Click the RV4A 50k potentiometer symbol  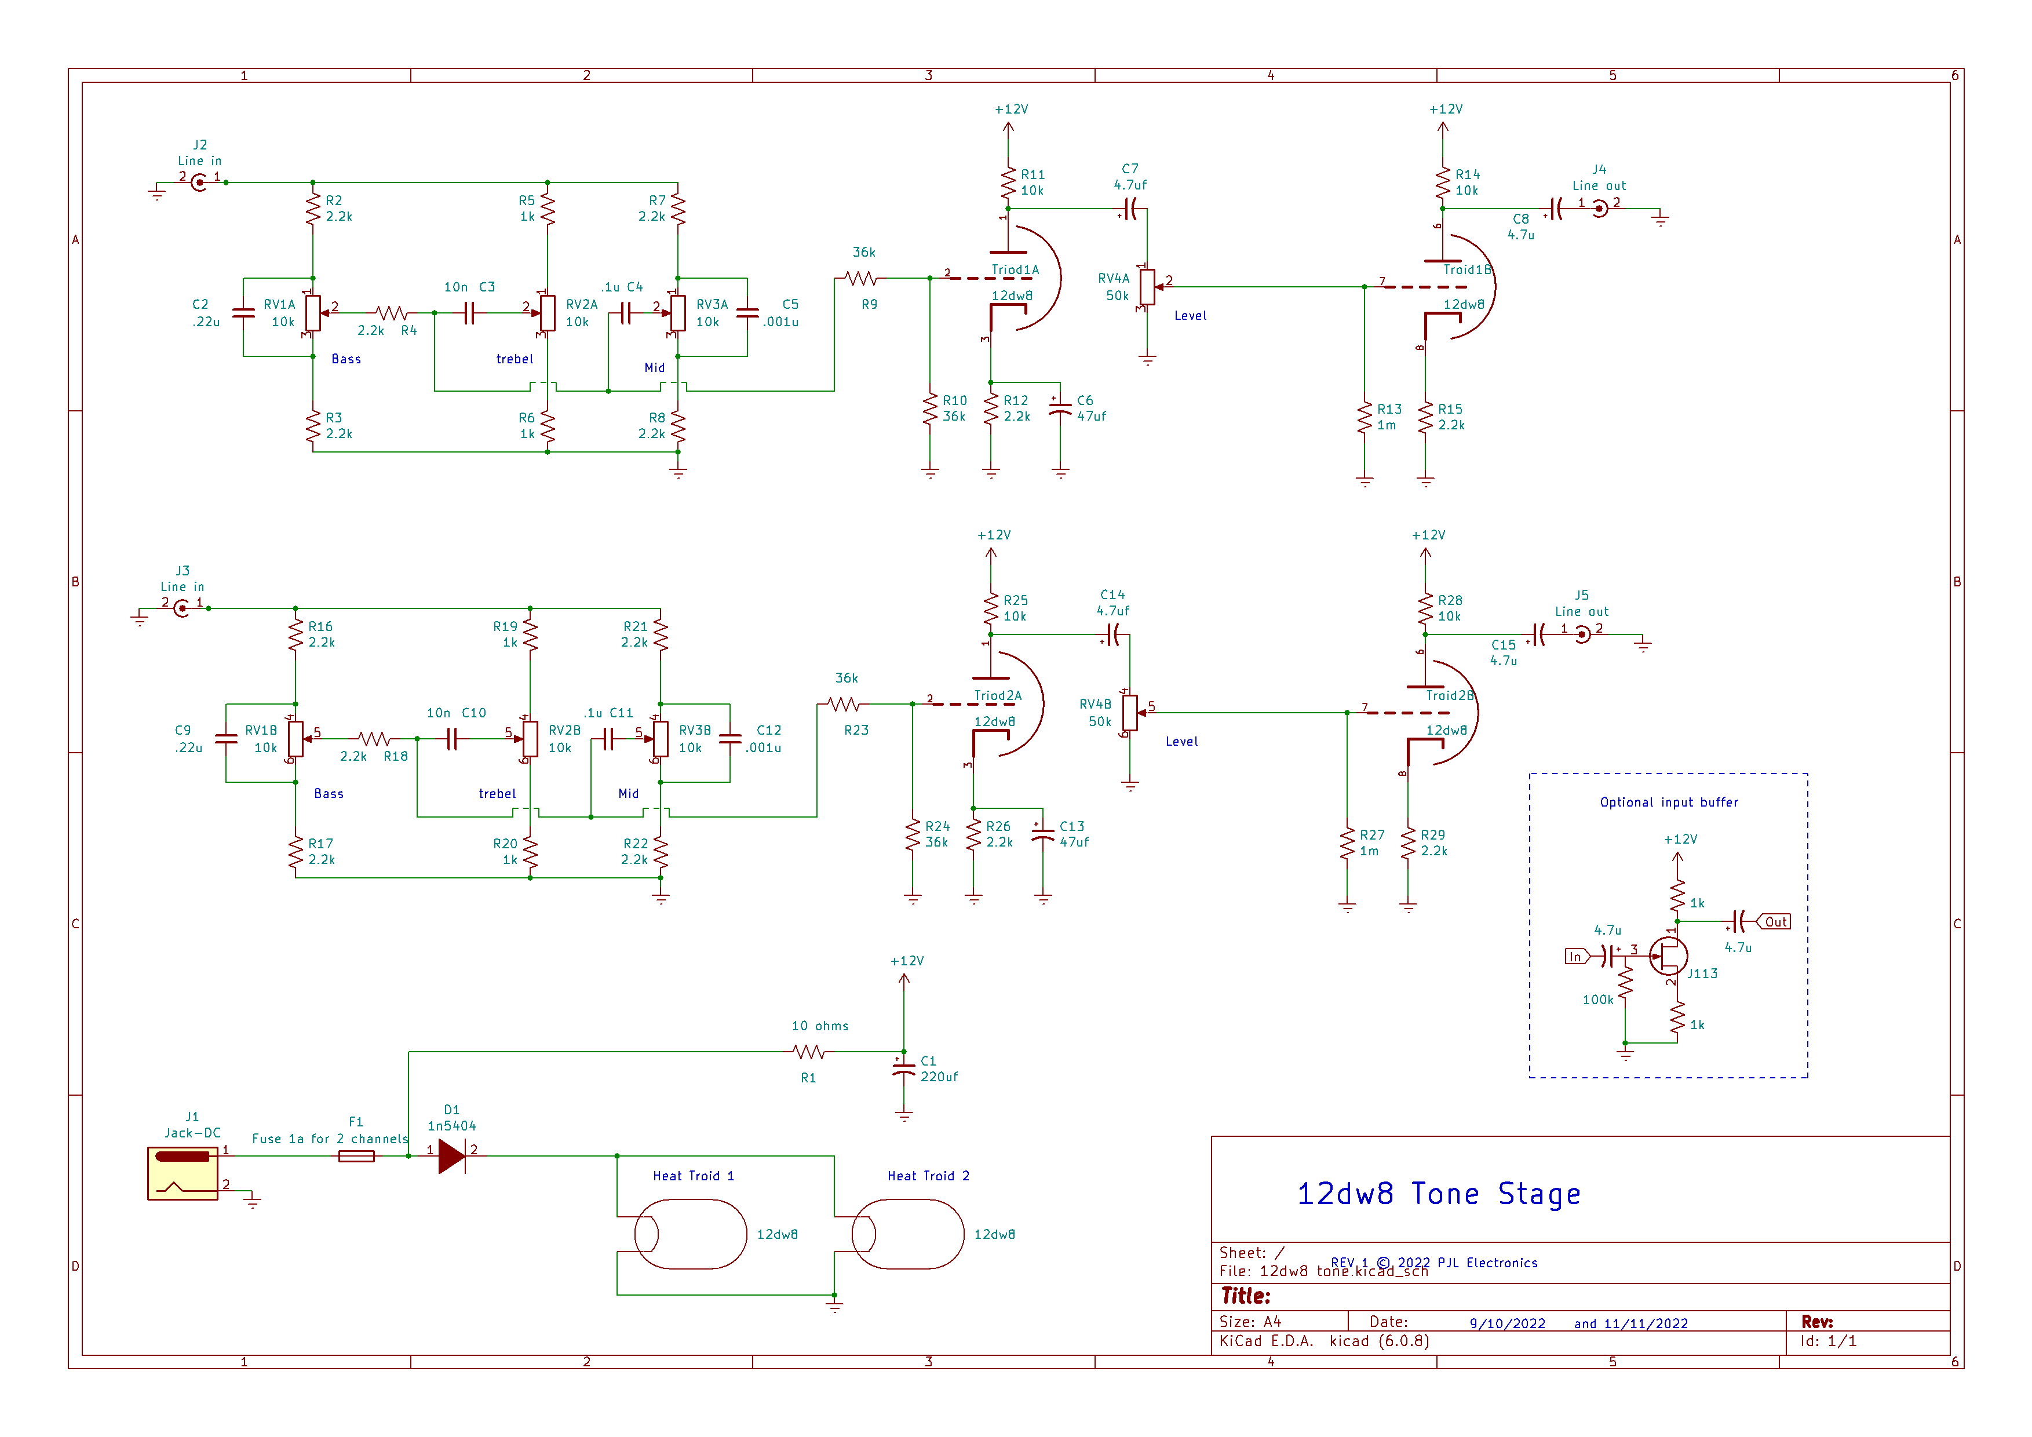coord(1147,287)
